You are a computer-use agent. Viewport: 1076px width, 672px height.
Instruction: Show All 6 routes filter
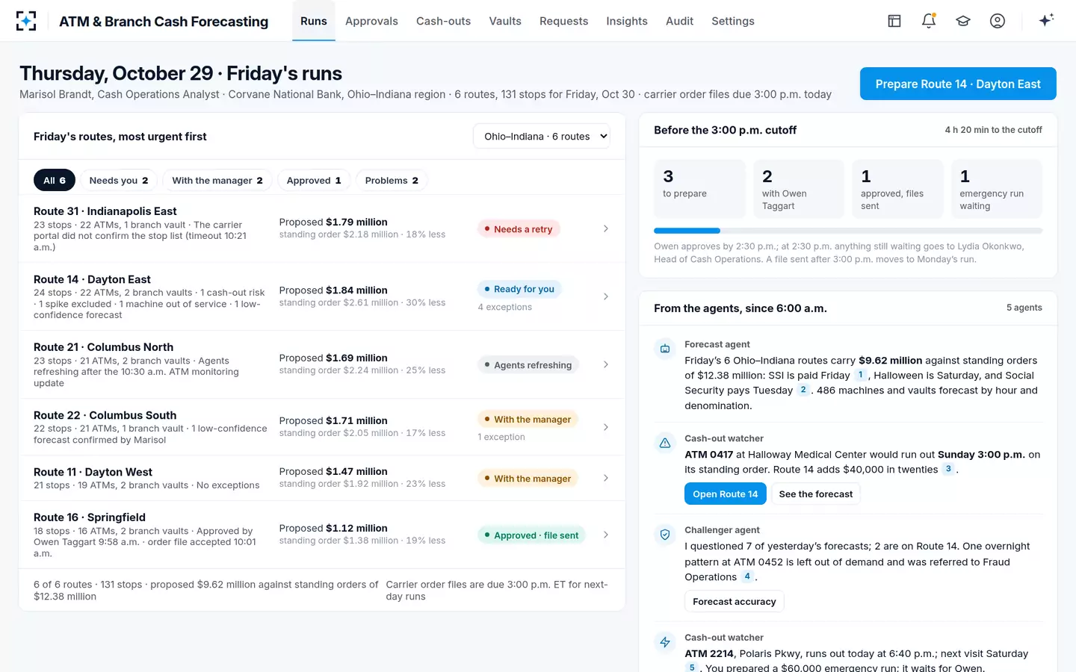point(55,181)
